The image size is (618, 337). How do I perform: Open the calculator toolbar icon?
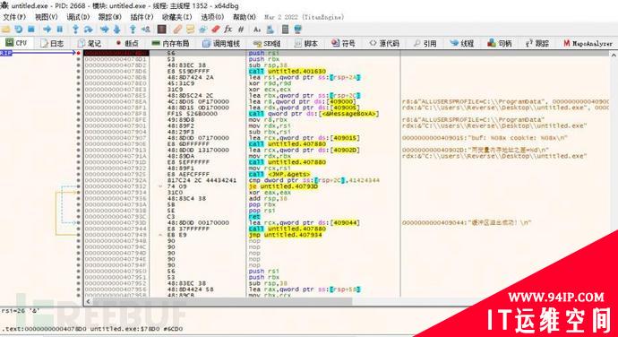click(x=286, y=30)
